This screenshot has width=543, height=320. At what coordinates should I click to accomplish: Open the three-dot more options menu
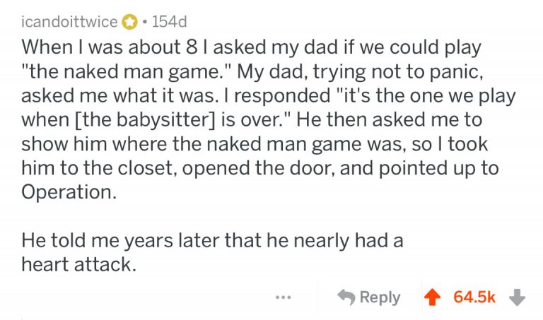(x=282, y=297)
